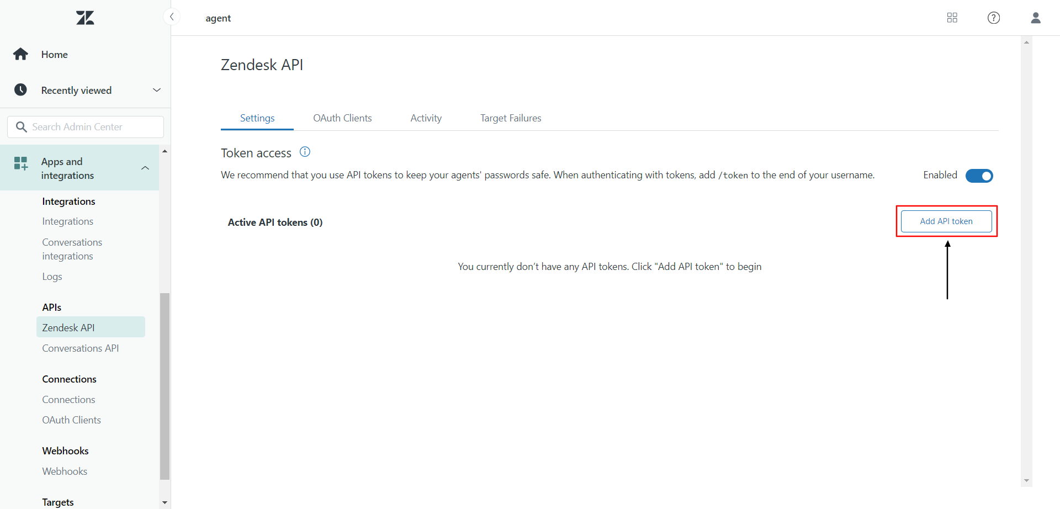This screenshot has width=1060, height=509.
Task: Click the sidebar scrollbar thumb
Action: point(165,386)
